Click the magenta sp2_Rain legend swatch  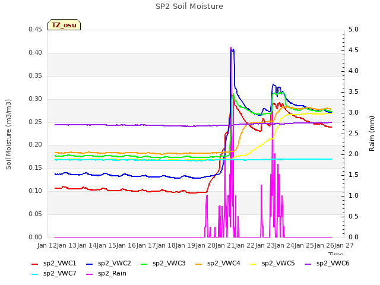click(90, 274)
